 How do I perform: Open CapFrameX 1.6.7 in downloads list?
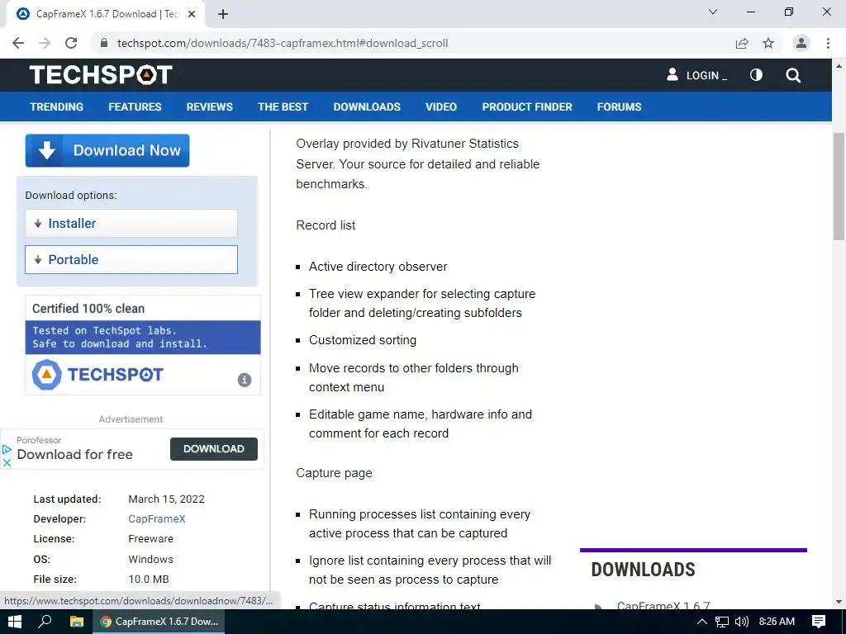click(663, 605)
